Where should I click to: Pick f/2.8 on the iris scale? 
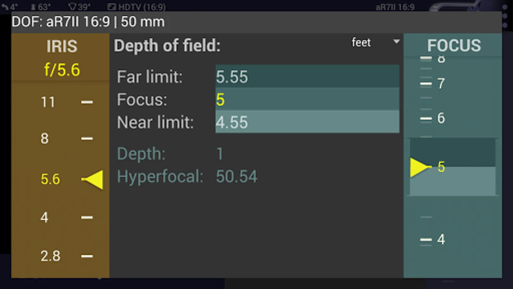pyautogui.click(x=50, y=256)
